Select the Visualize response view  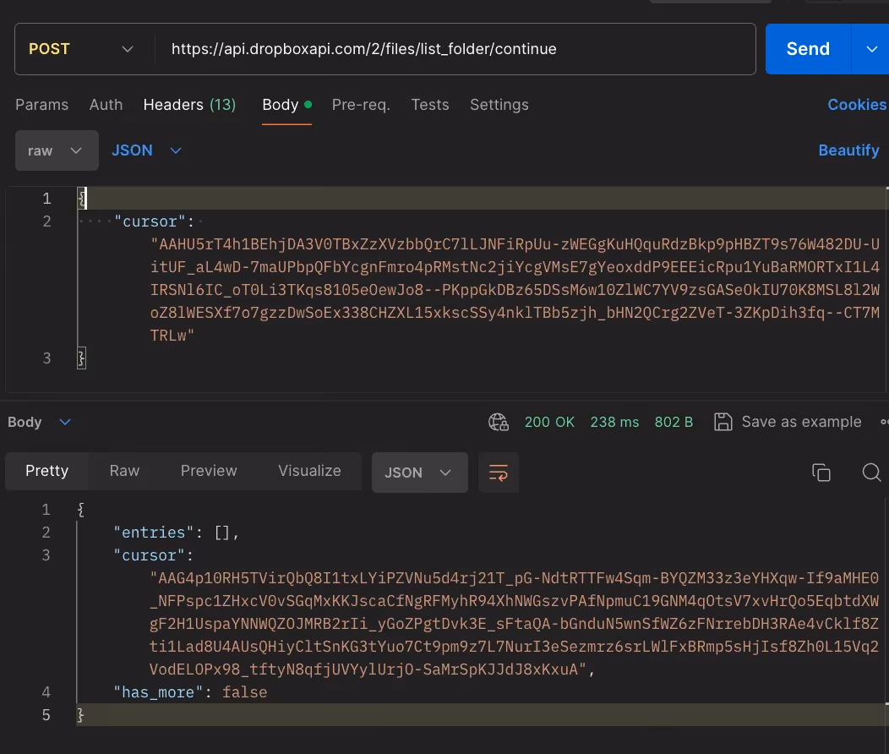pyautogui.click(x=309, y=471)
